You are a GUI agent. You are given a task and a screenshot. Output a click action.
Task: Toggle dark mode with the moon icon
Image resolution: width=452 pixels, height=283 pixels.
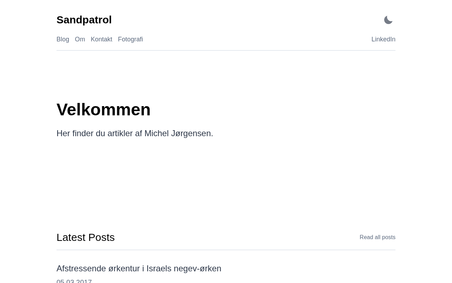[388, 20]
